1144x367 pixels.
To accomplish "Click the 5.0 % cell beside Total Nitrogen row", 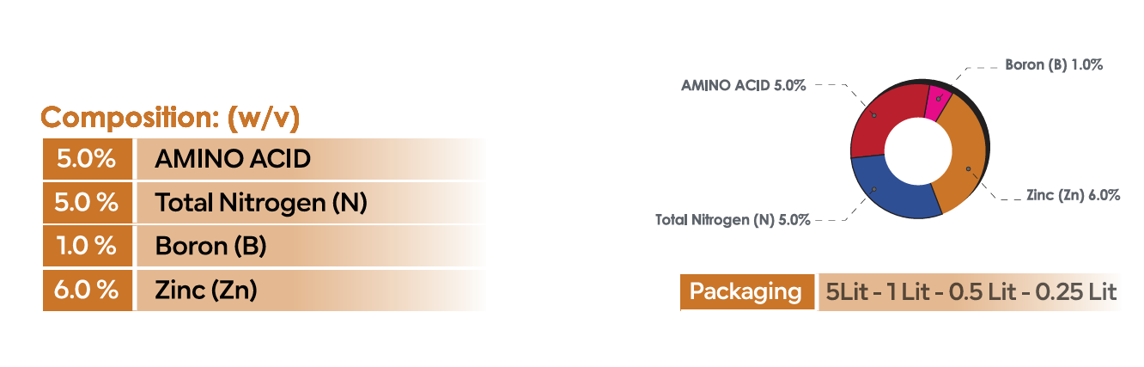I will tap(88, 203).
